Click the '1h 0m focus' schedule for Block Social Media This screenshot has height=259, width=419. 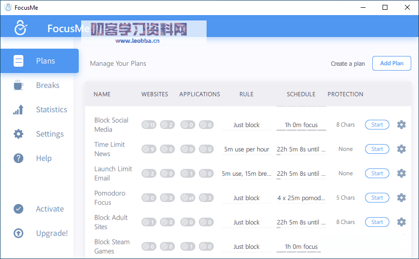(x=301, y=125)
